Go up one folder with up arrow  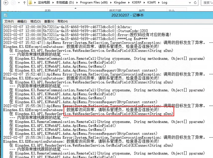[24, 2]
